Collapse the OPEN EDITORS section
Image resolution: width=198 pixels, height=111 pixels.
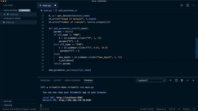point(2,10)
